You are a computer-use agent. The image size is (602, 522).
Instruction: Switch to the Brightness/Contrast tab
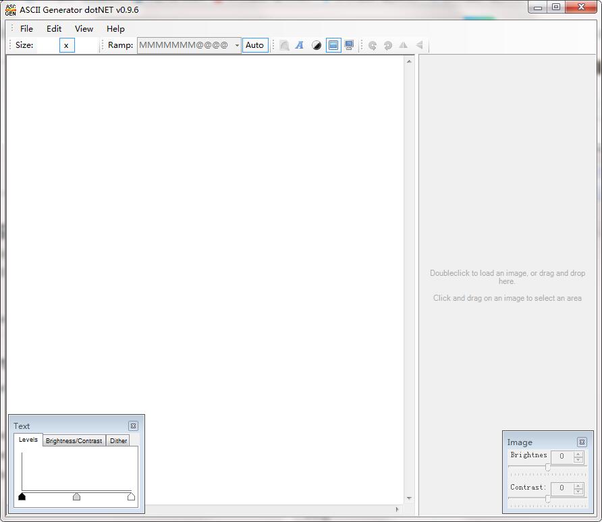click(74, 440)
